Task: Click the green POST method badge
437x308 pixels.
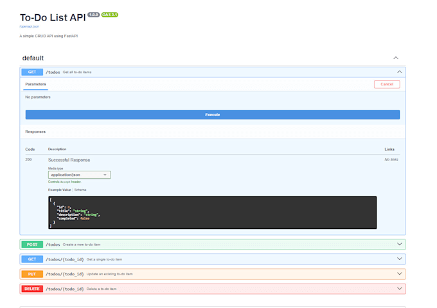Action: (x=32, y=244)
